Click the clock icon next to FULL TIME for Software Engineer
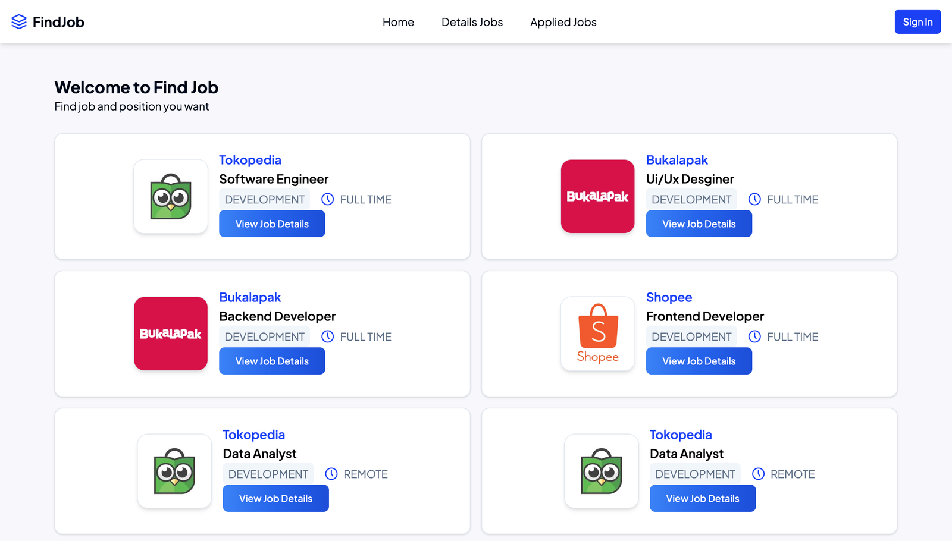Image resolution: width=952 pixels, height=541 pixels. click(x=328, y=199)
